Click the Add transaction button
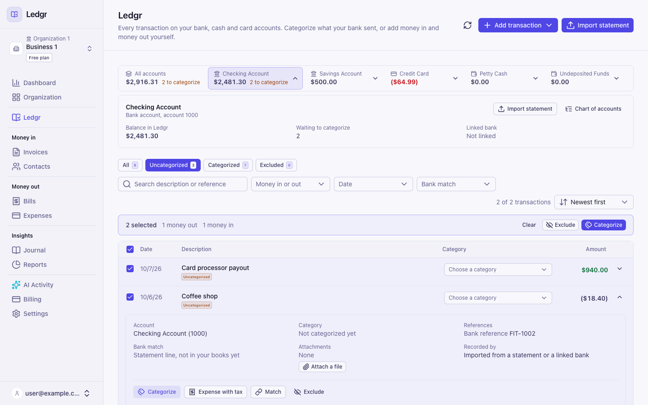 tap(518, 25)
